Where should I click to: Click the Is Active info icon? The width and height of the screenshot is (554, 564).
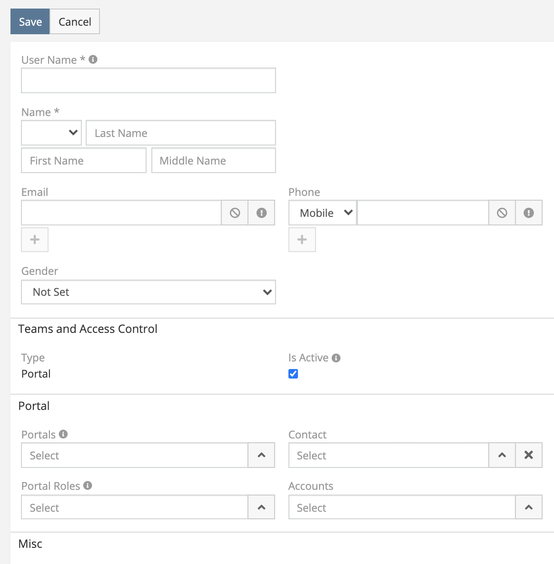point(336,358)
